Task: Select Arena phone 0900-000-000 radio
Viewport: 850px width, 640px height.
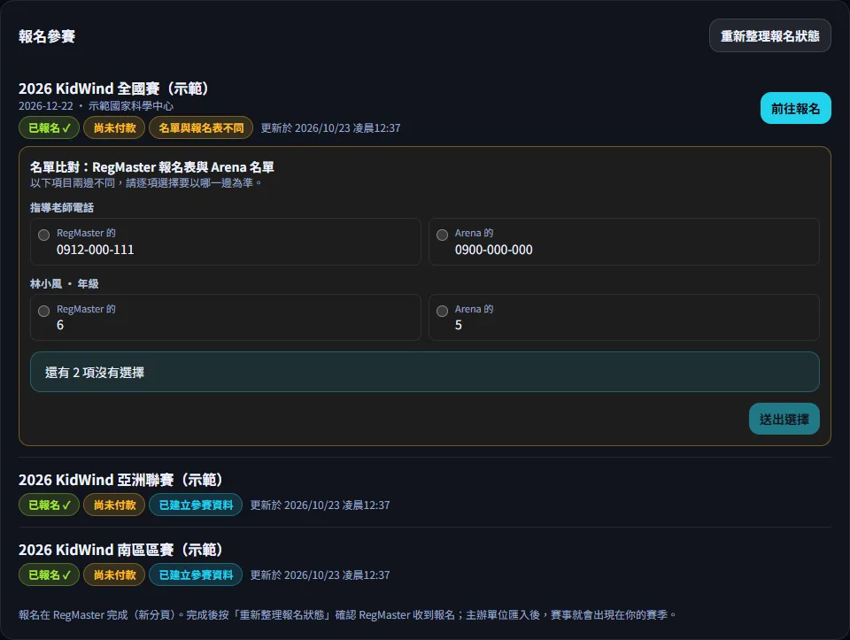Action: point(443,235)
